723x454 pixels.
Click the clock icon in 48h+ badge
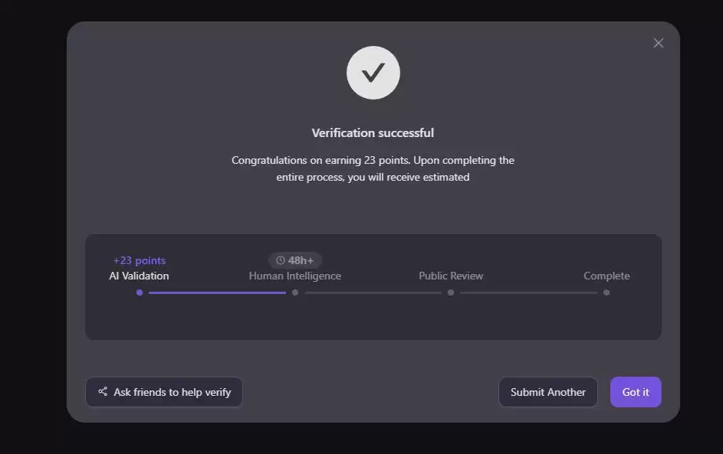click(x=280, y=260)
